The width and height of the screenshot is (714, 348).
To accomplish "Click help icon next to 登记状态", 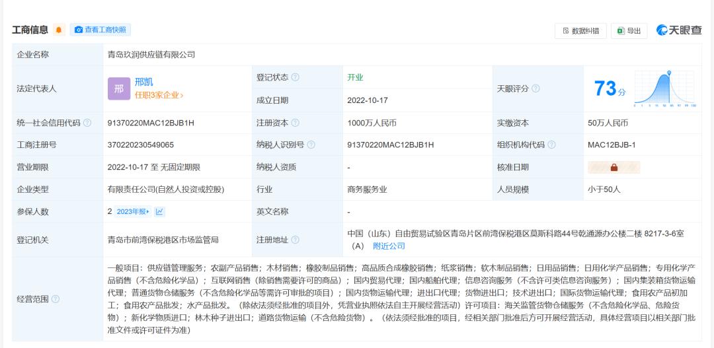I will tap(296, 77).
